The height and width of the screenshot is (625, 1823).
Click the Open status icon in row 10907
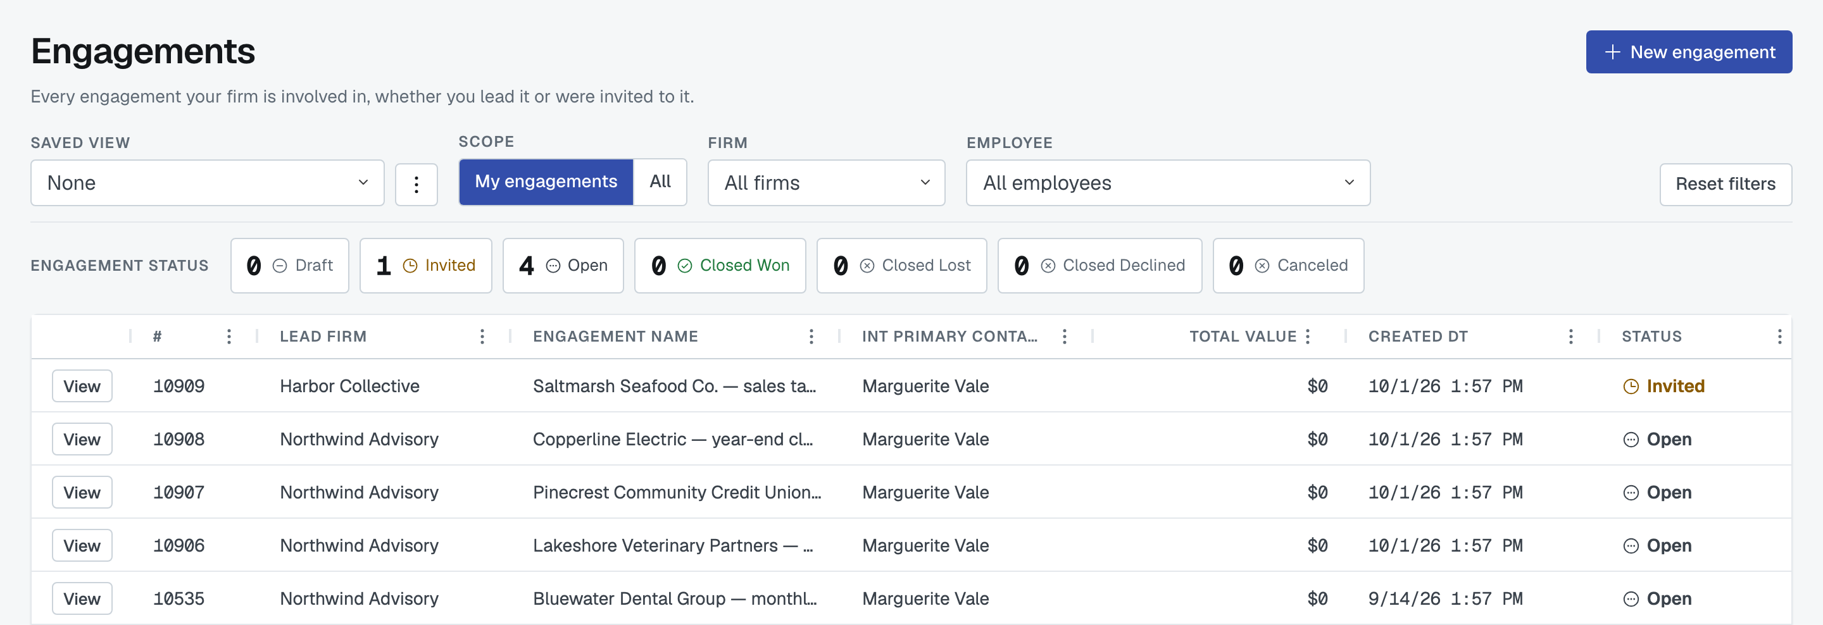click(x=1631, y=493)
